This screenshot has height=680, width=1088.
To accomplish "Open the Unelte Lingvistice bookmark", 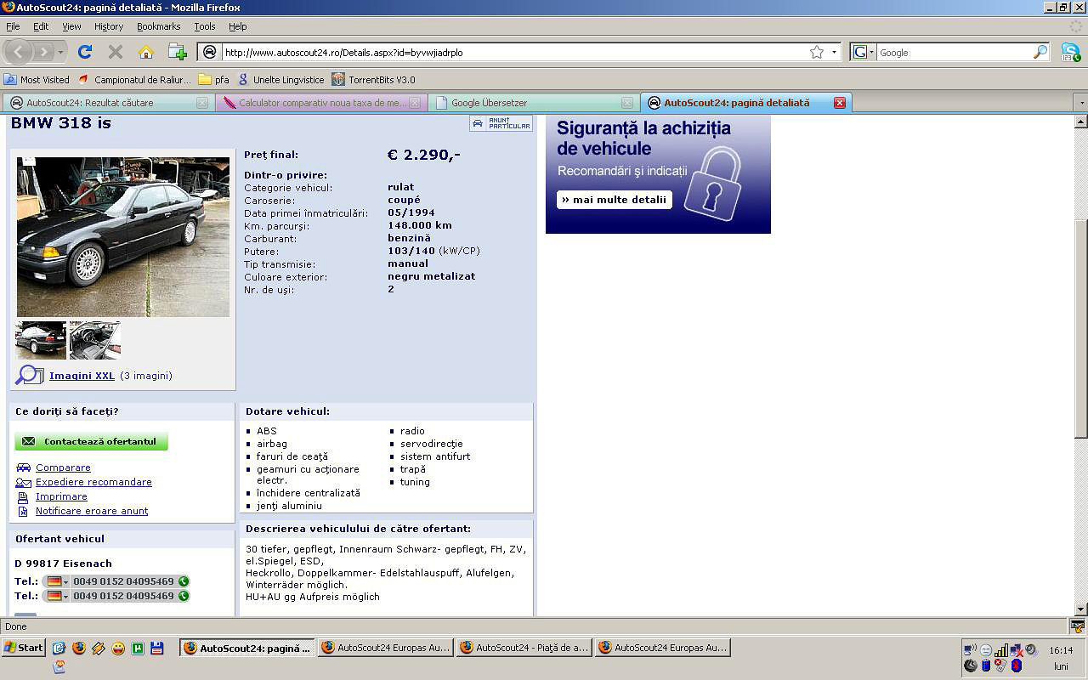I will pyautogui.click(x=280, y=79).
